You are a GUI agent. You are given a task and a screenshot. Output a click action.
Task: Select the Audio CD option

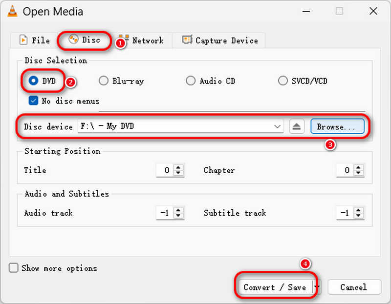coord(191,81)
